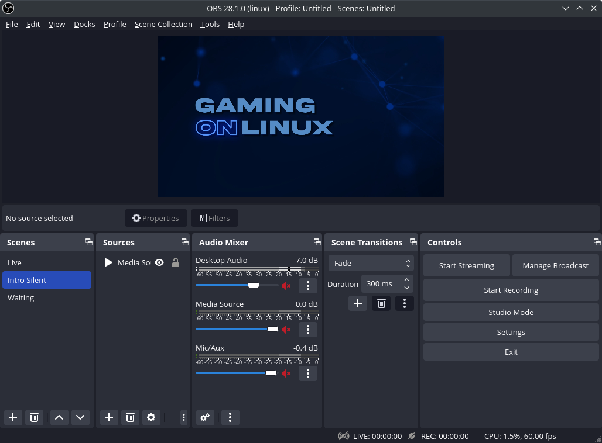Unmute Media Source speaker icon

point(286,330)
